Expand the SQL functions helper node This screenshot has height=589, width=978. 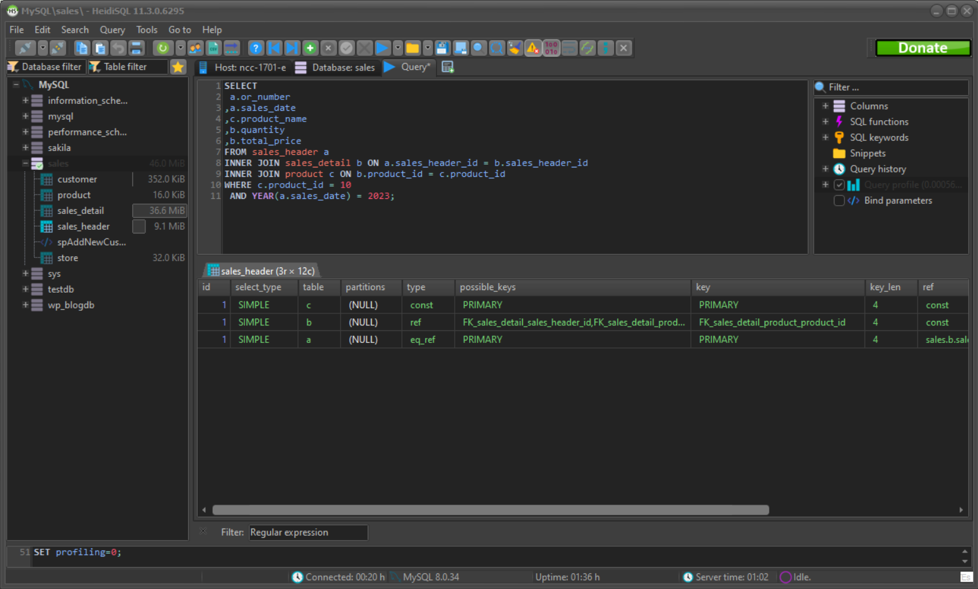tap(825, 121)
